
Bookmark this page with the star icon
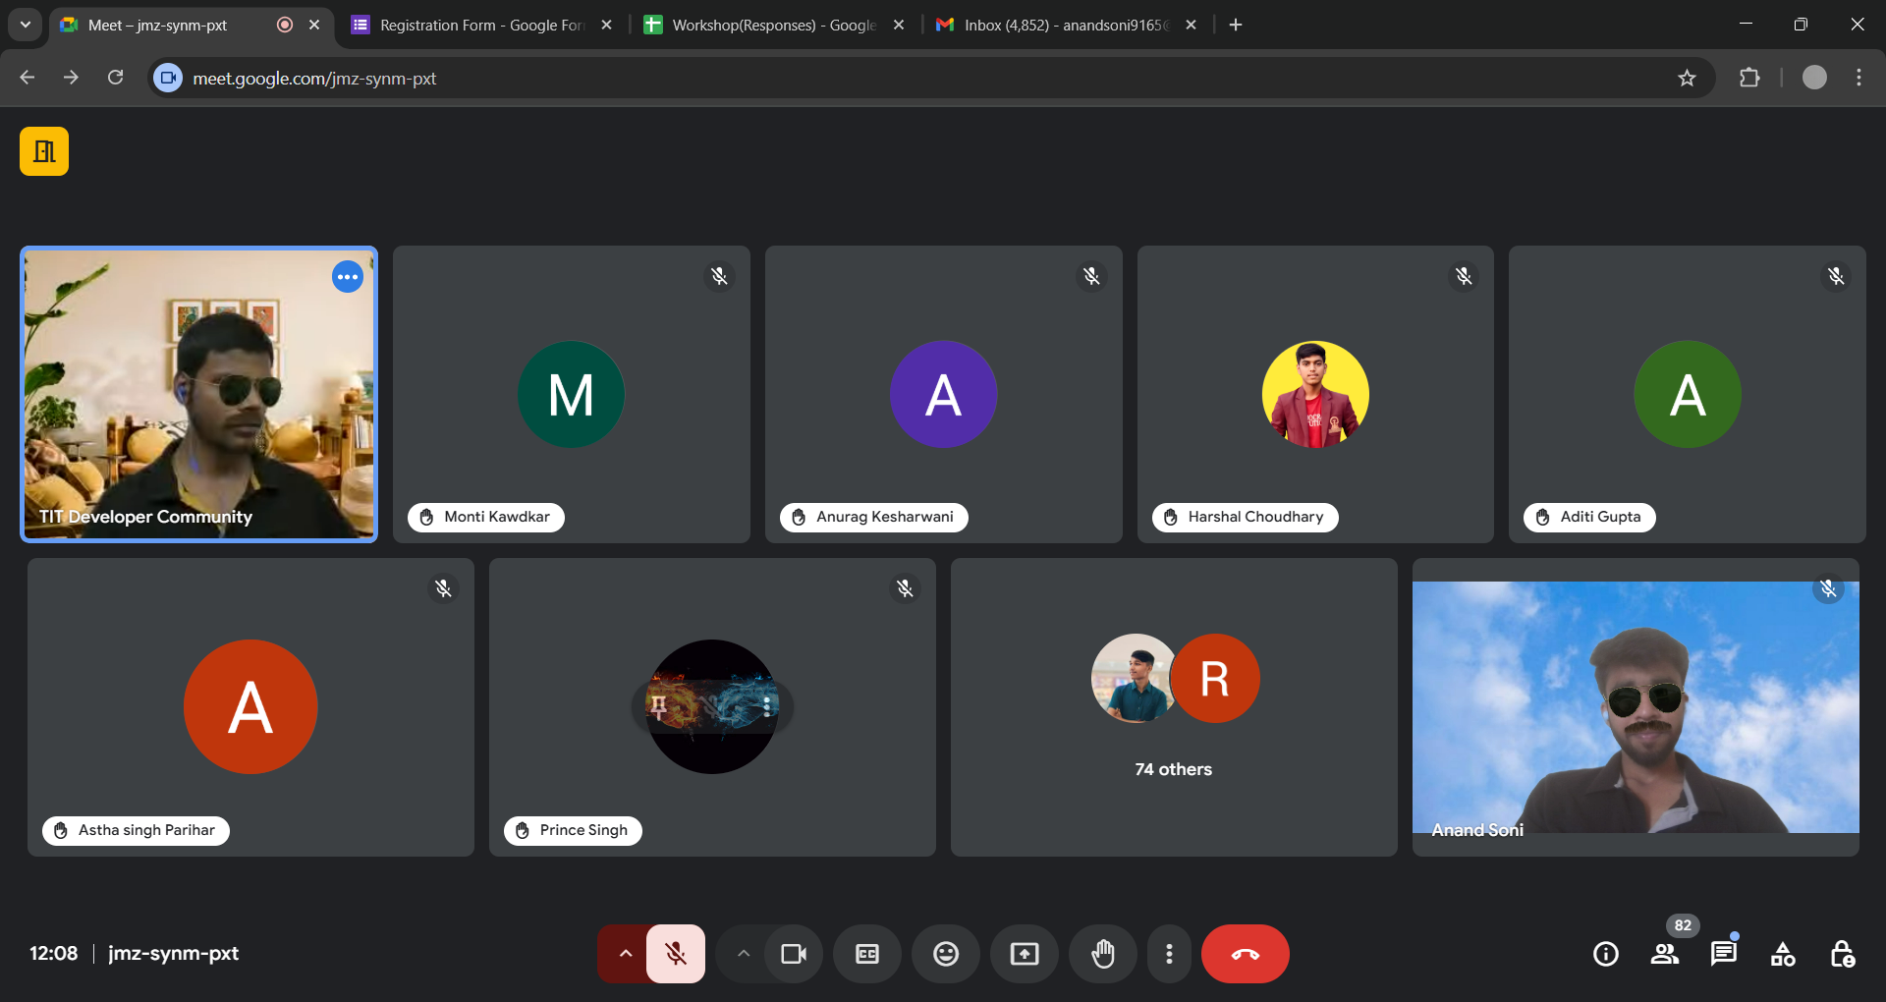[1687, 78]
